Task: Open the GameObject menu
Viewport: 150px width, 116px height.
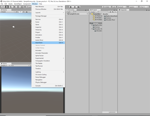Action: tap(18, 4)
